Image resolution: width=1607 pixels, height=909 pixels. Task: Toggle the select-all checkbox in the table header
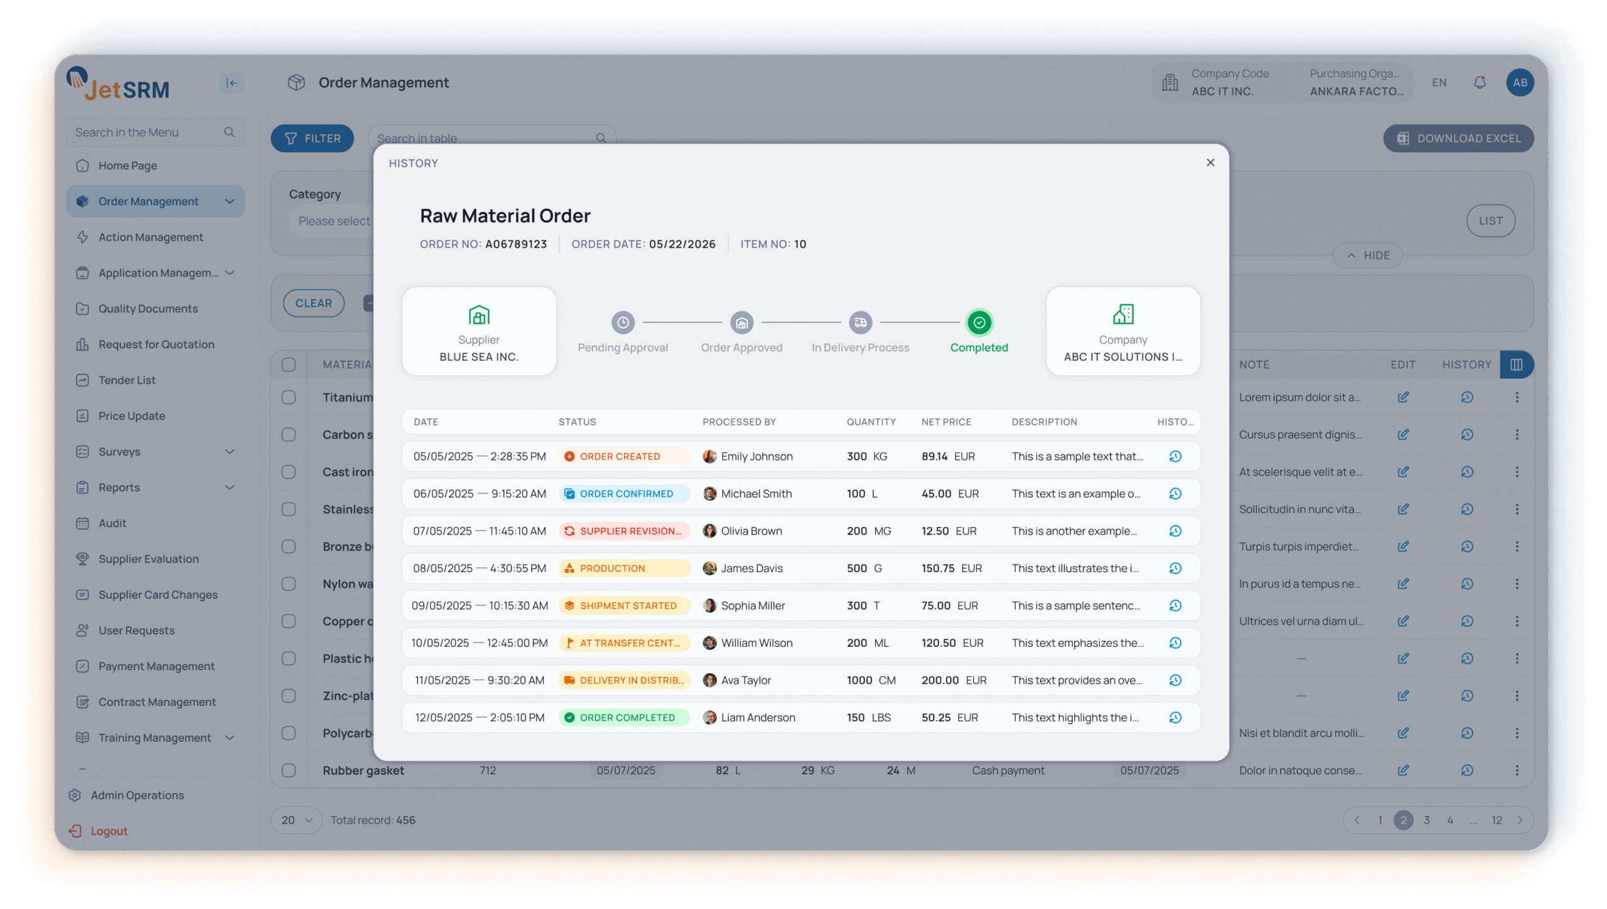(289, 364)
